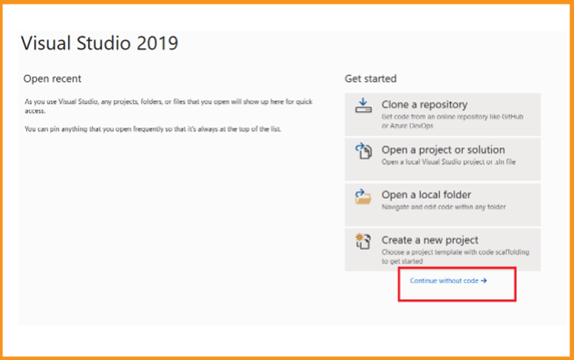Click the Clone a repository download icon
This screenshot has width=574, height=360.
click(x=363, y=105)
